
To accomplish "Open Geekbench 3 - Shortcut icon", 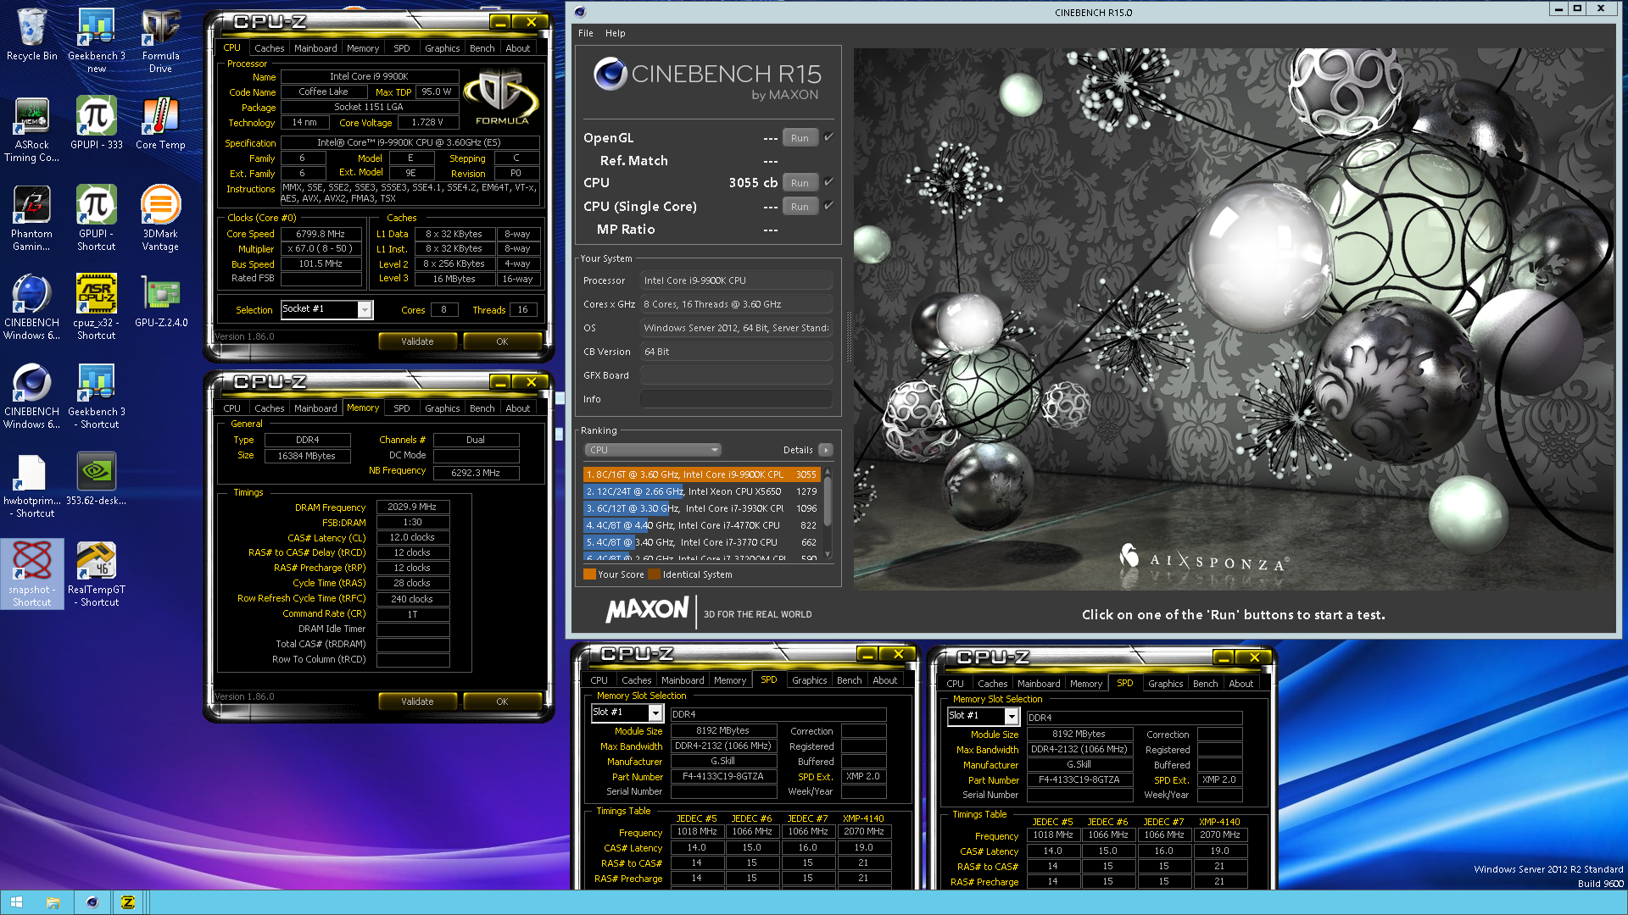I will (x=97, y=396).
